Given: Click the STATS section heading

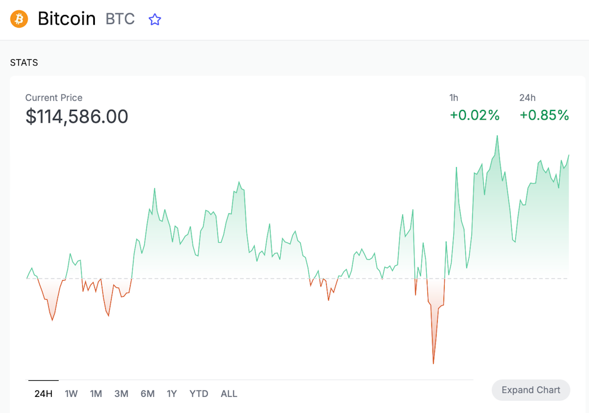Looking at the screenshot, I should click(24, 62).
